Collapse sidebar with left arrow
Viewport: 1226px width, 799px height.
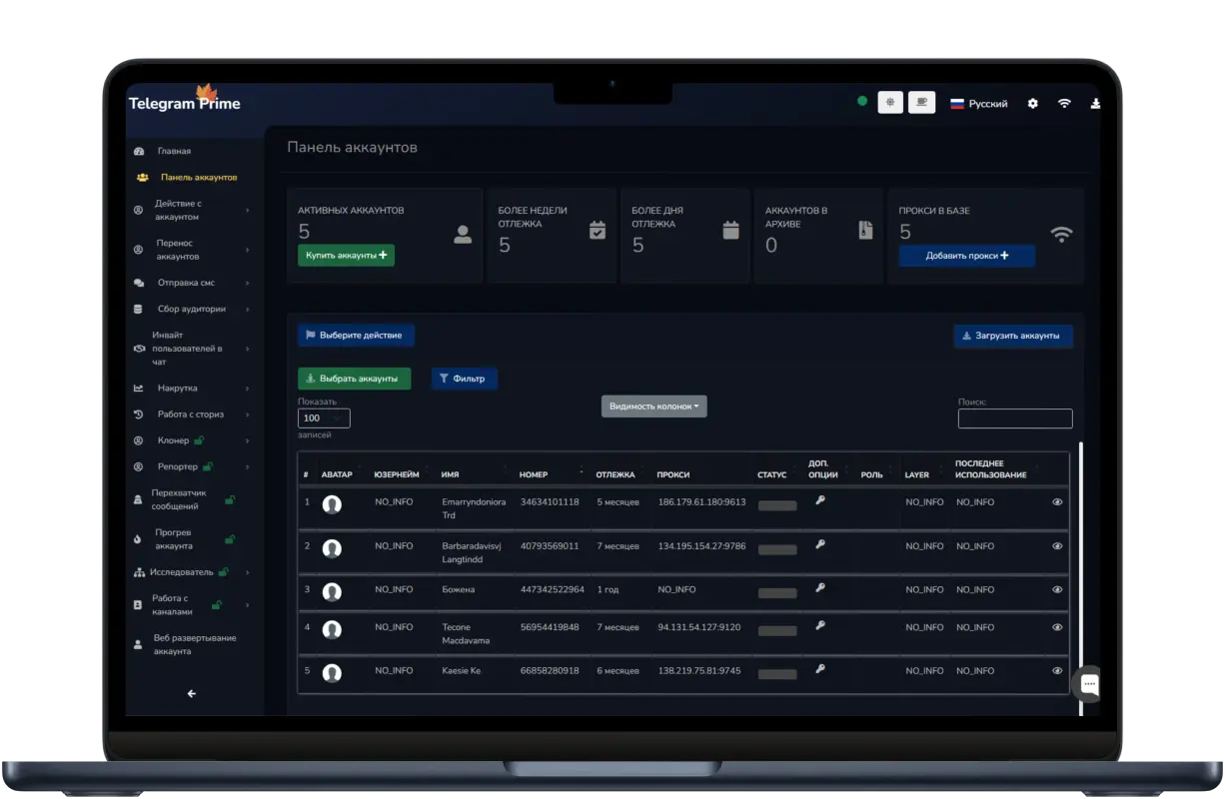[192, 694]
